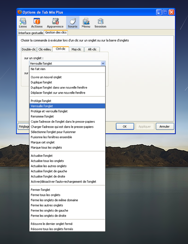Image resolution: width=188 pixels, height=244 pixels.
Task: Choose 'Actualise tous les onglets'
Action: [x=67, y=161]
